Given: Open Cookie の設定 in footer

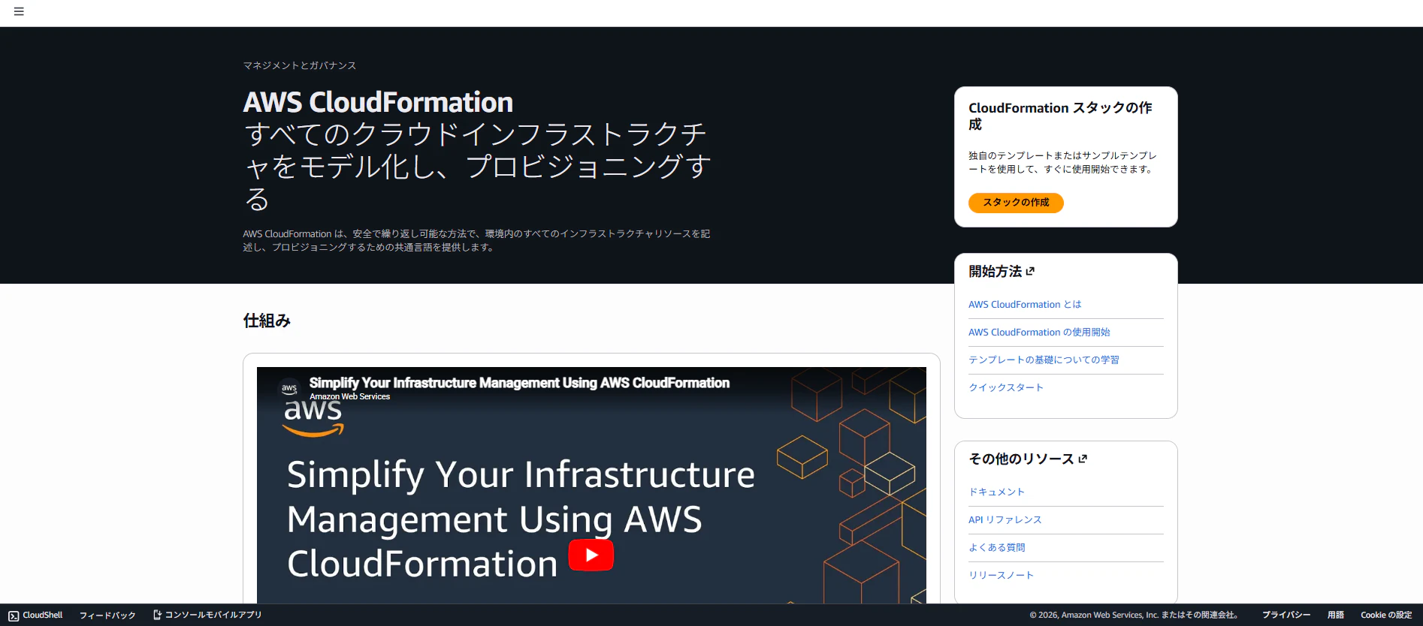Looking at the screenshot, I should [1386, 615].
